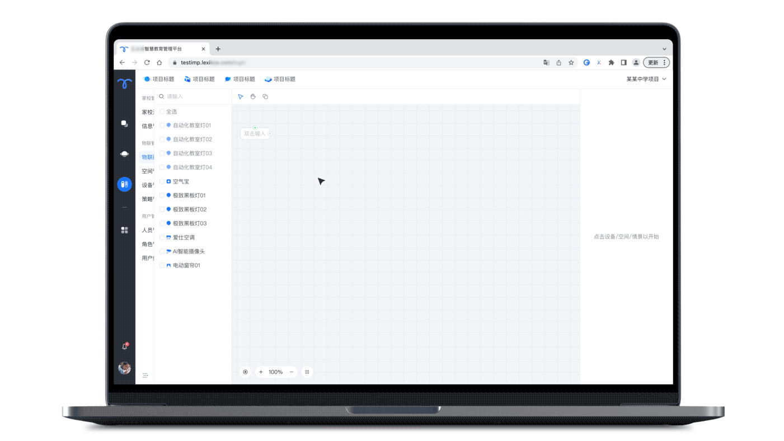
Task: Click 电动窗帘01 device label
Action: tap(186, 265)
